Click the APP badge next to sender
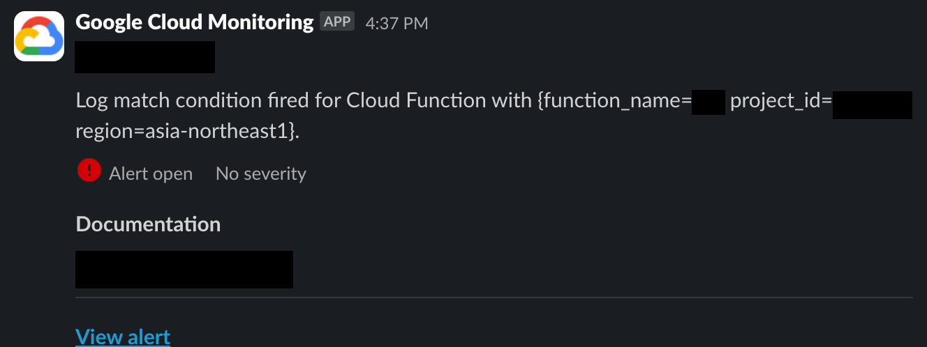The image size is (927, 347). pyautogui.click(x=337, y=22)
